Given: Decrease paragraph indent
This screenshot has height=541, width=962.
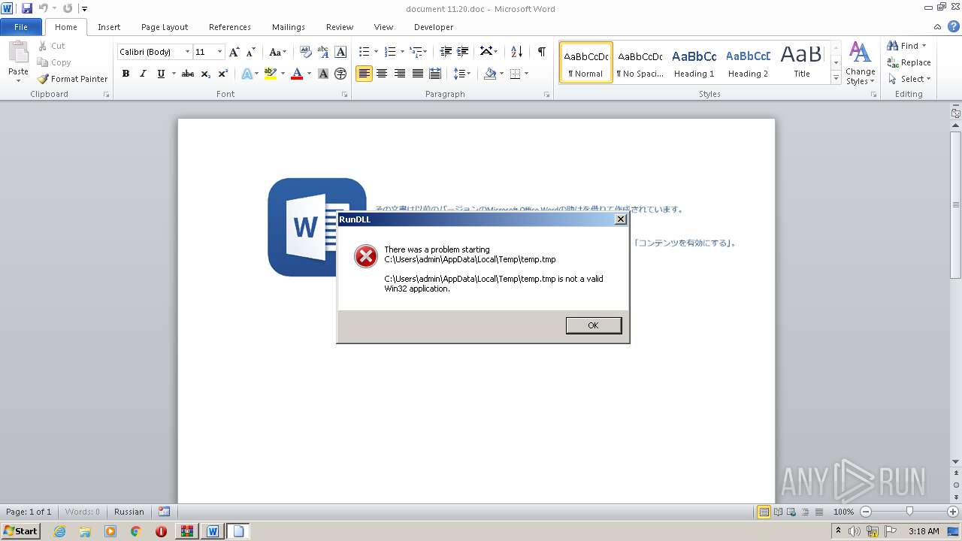Looking at the screenshot, I should (x=446, y=52).
